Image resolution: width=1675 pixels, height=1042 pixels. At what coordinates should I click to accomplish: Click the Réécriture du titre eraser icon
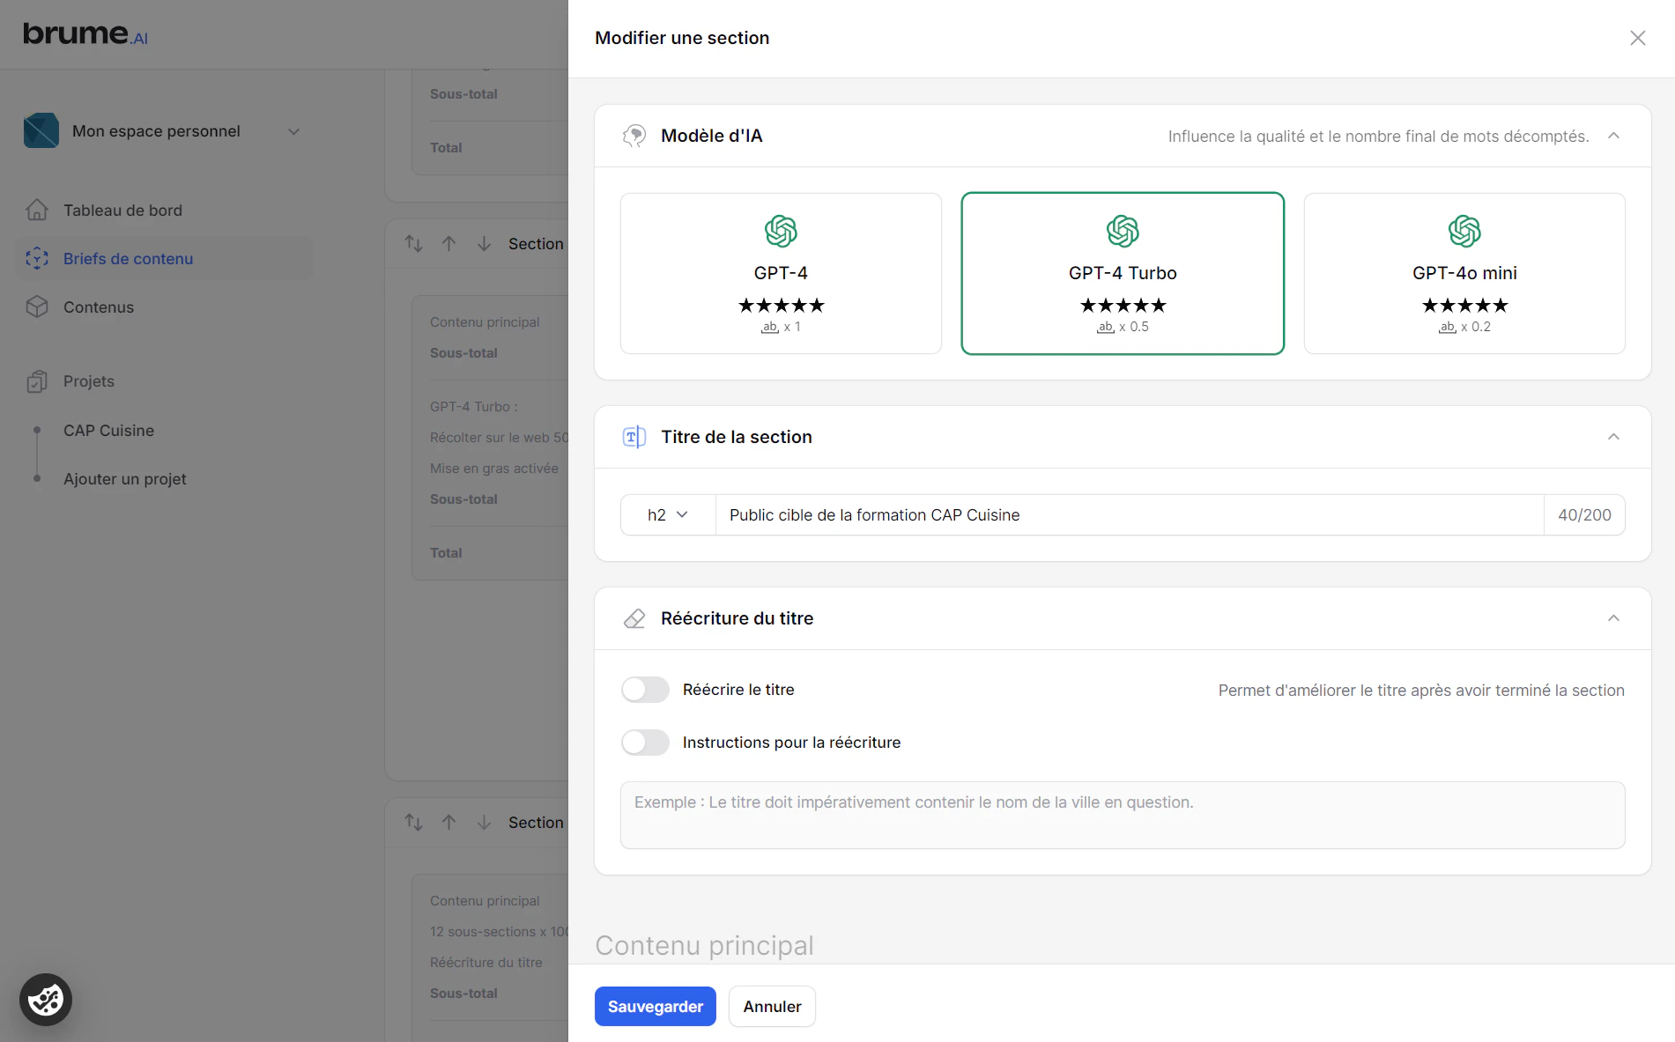(634, 618)
